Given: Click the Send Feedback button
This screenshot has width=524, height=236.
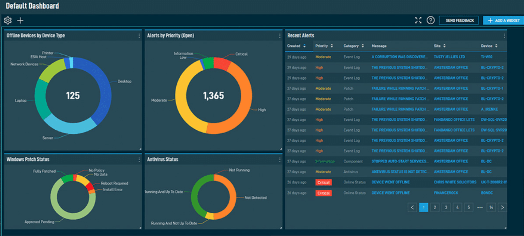Looking at the screenshot, I should click(x=459, y=20).
